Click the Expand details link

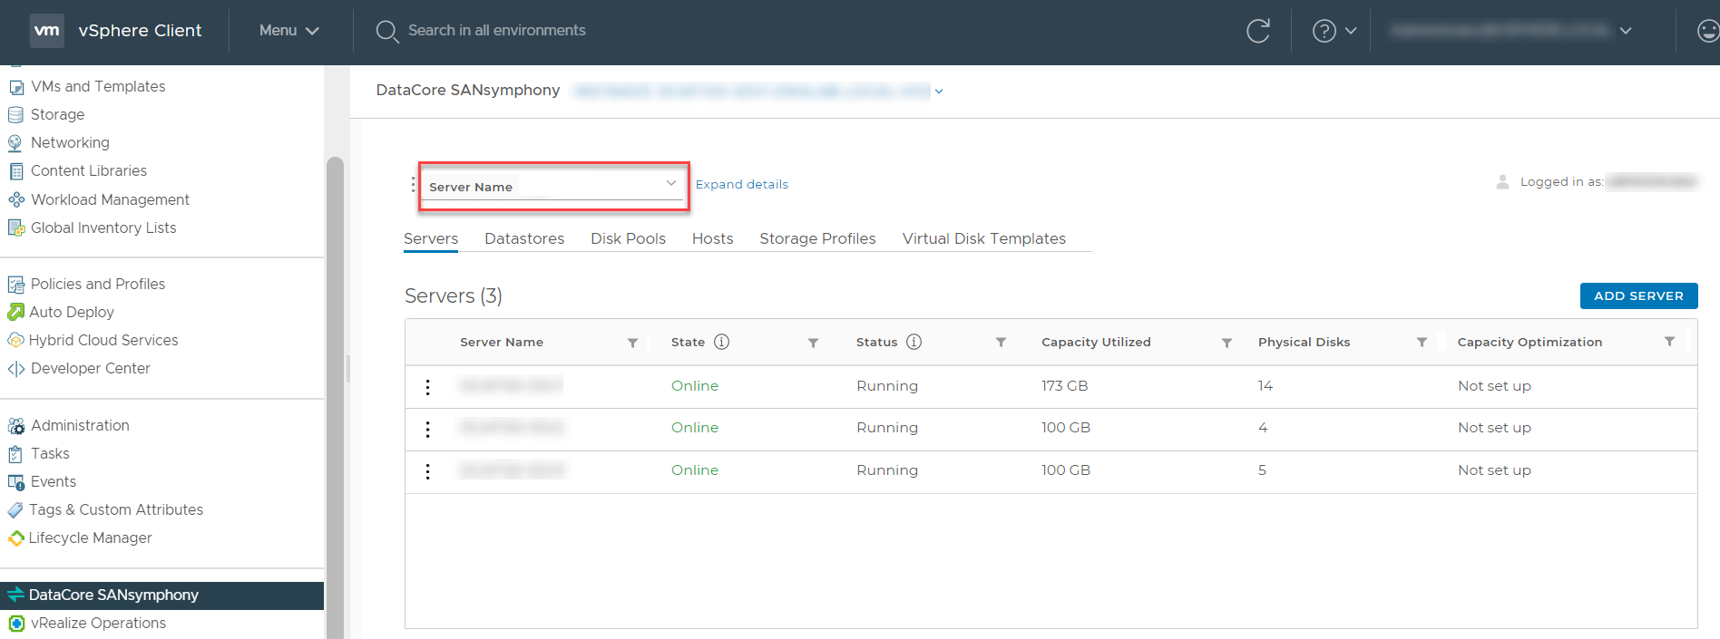tap(742, 184)
